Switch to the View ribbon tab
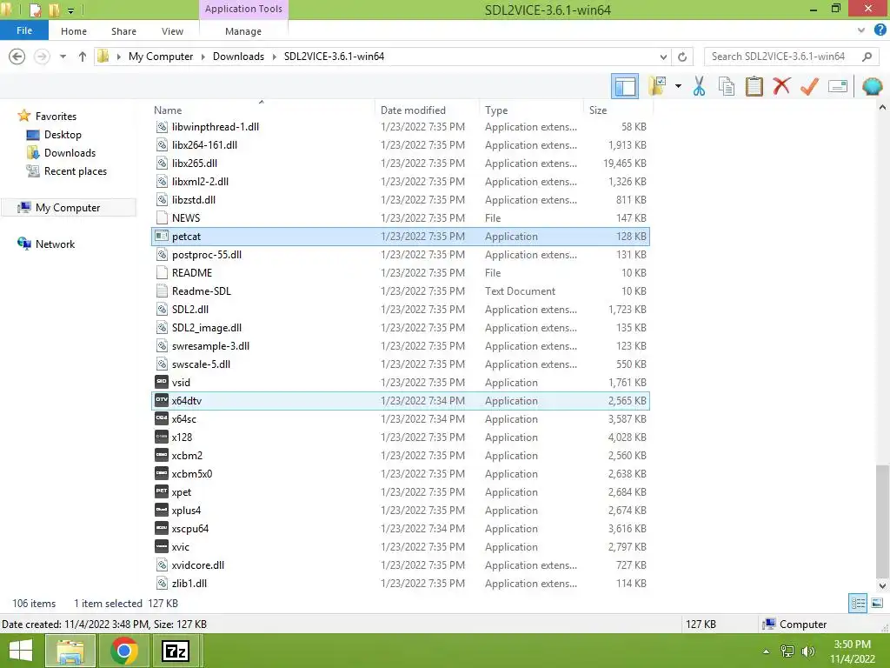The width and height of the screenshot is (890, 668). point(172,31)
